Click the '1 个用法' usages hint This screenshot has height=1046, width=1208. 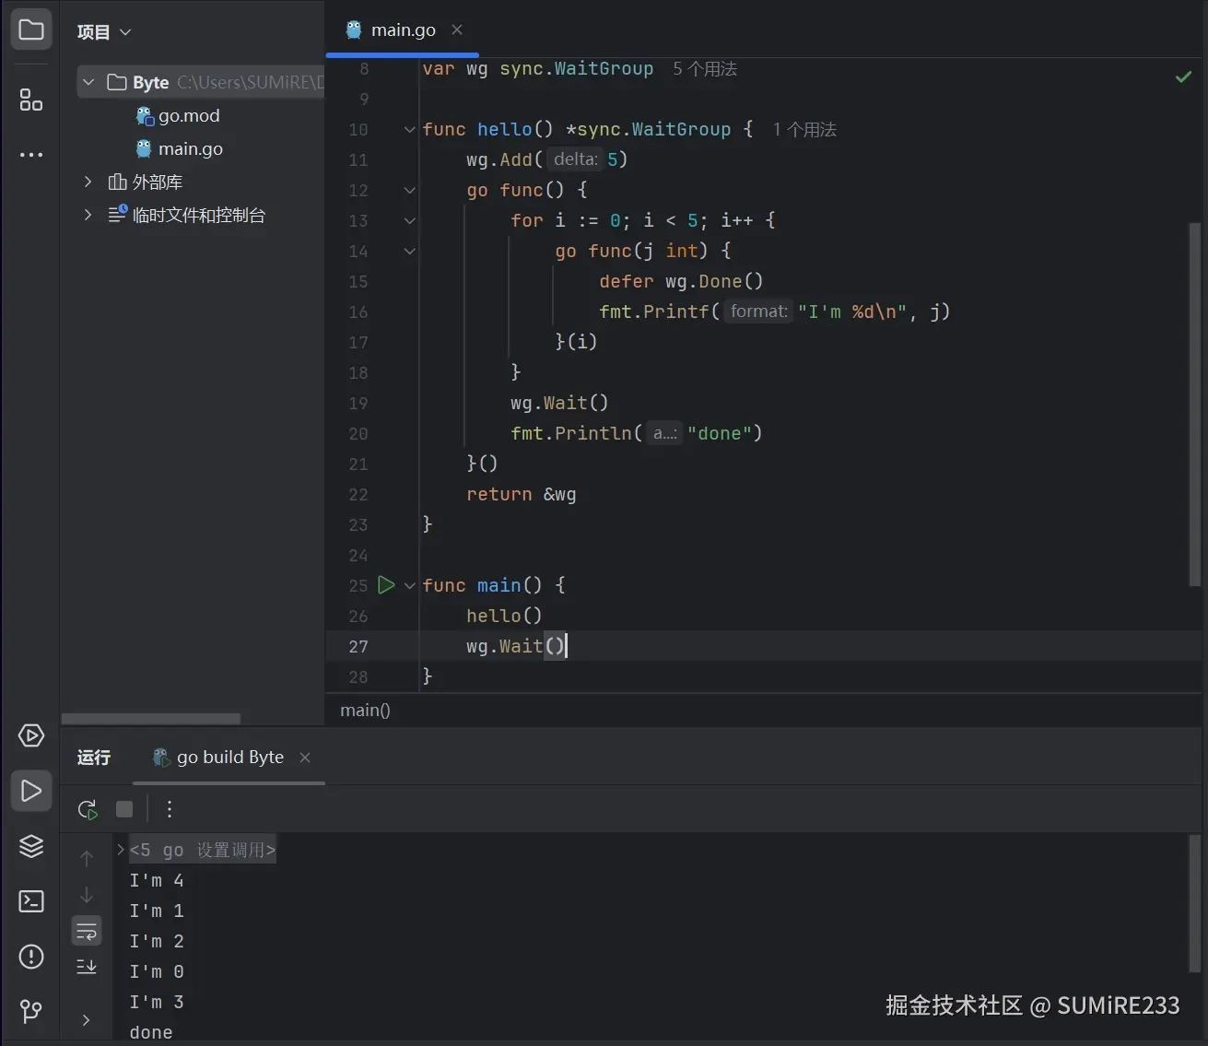coord(804,130)
